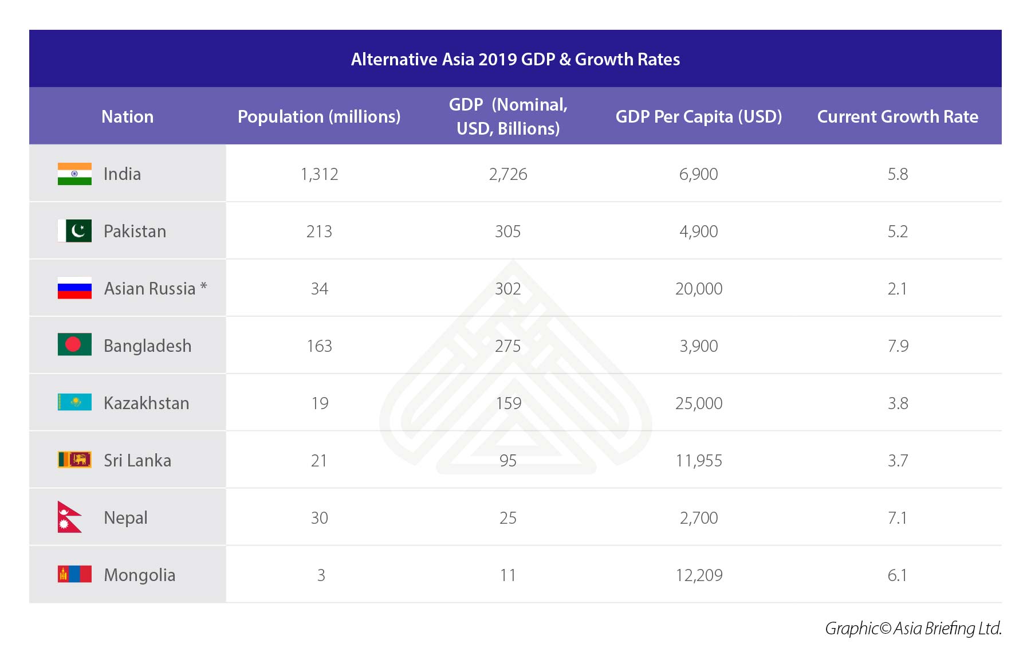This screenshot has height=667, width=1031.
Task: Click the Nepal flag icon
Action: (69, 517)
